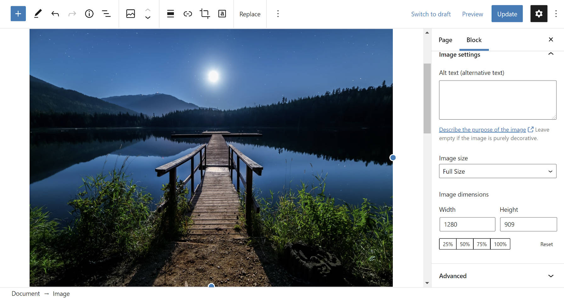564x298 pixels.
Task: Select the Tools pencil icon
Action: (38, 14)
